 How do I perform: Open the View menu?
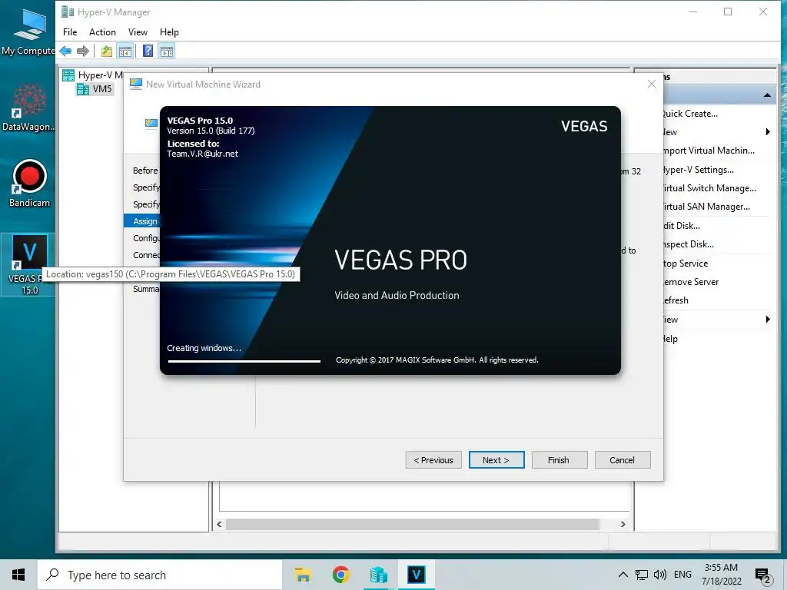(x=138, y=32)
